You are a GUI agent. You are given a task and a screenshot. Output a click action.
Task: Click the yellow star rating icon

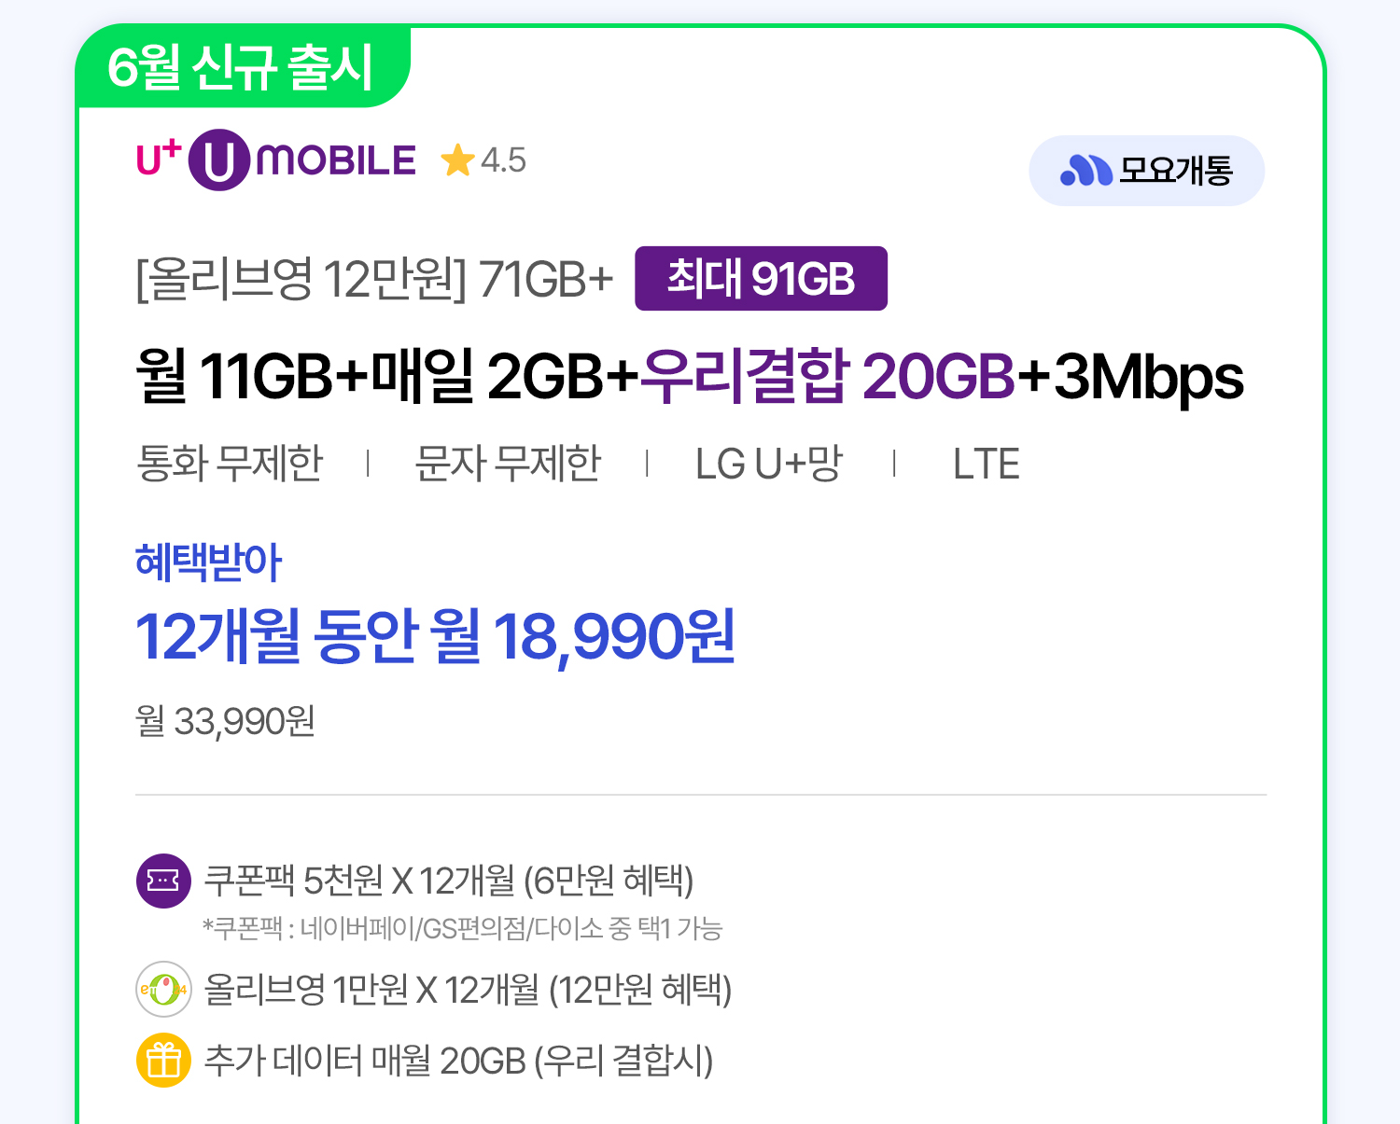coord(457,160)
